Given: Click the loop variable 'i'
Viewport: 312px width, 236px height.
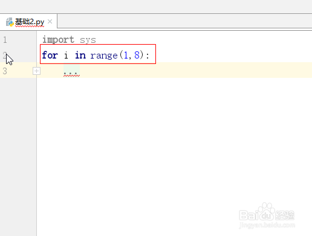Looking at the screenshot, I should (66, 55).
